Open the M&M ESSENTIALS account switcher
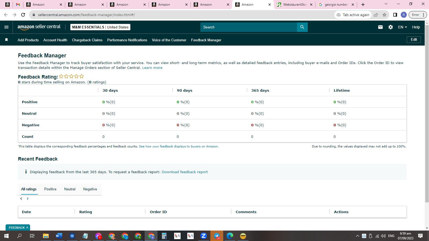 (x=100, y=27)
